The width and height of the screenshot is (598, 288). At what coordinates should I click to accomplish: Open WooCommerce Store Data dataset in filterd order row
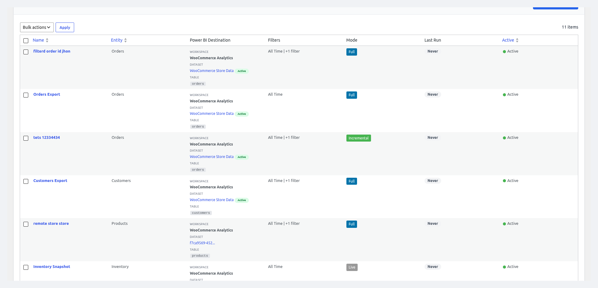pyautogui.click(x=212, y=71)
